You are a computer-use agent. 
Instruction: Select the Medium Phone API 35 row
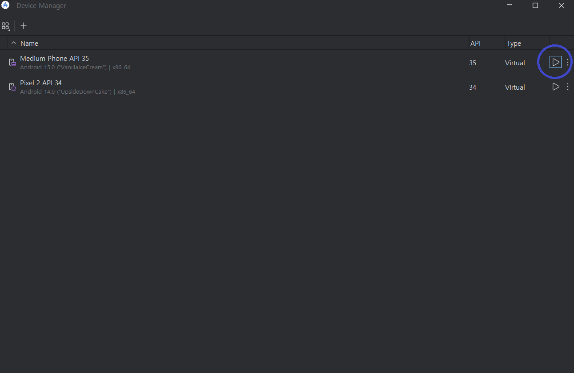(x=222, y=63)
